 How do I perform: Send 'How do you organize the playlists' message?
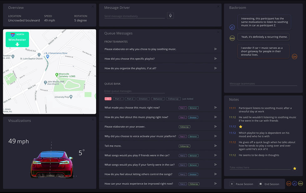[x=216, y=68]
